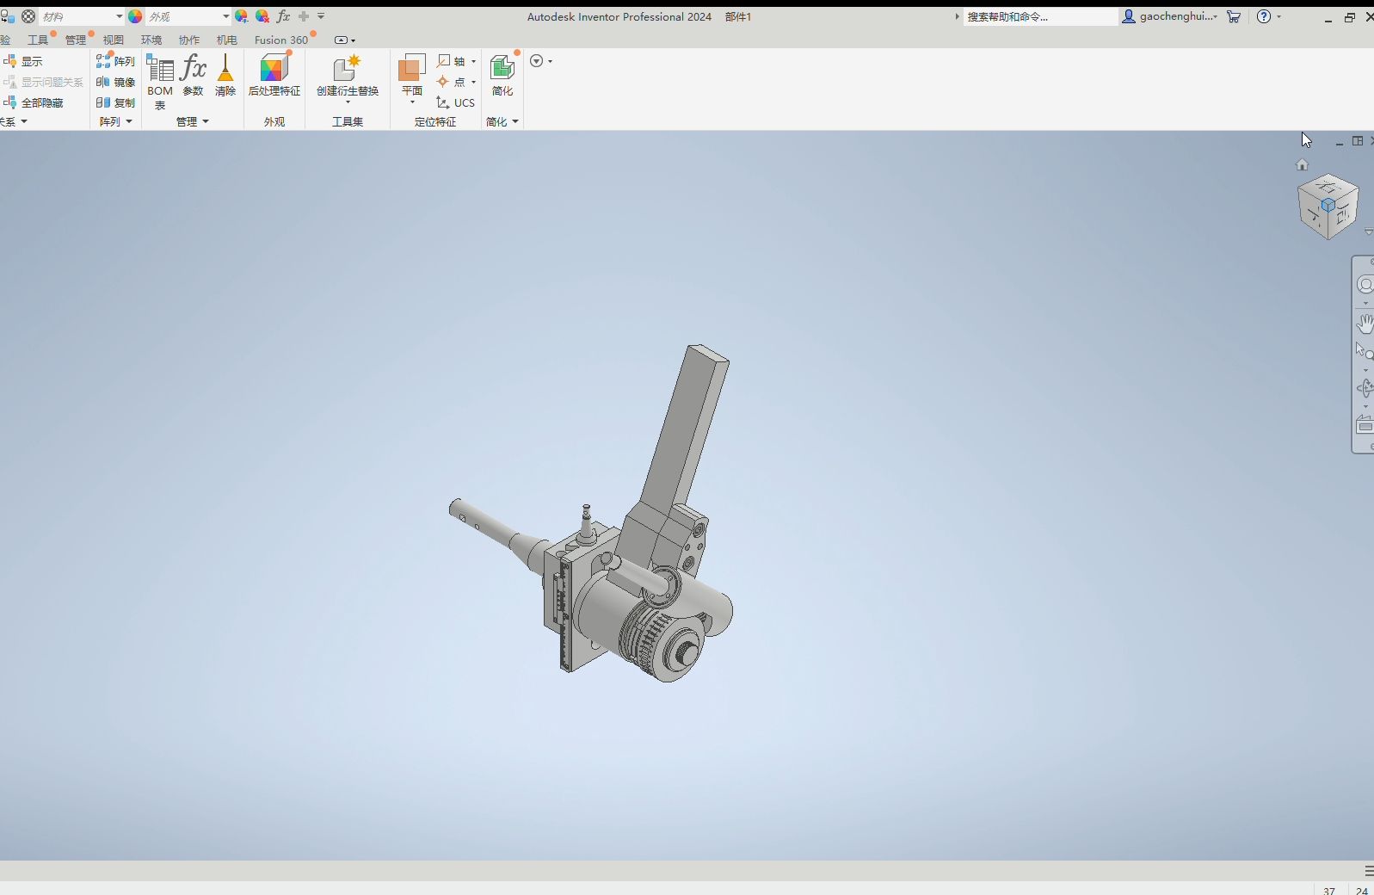The image size is (1374, 895).
Task: Switch to the Electromechanical (机电) ribbon tab
Action: (227, 40)
